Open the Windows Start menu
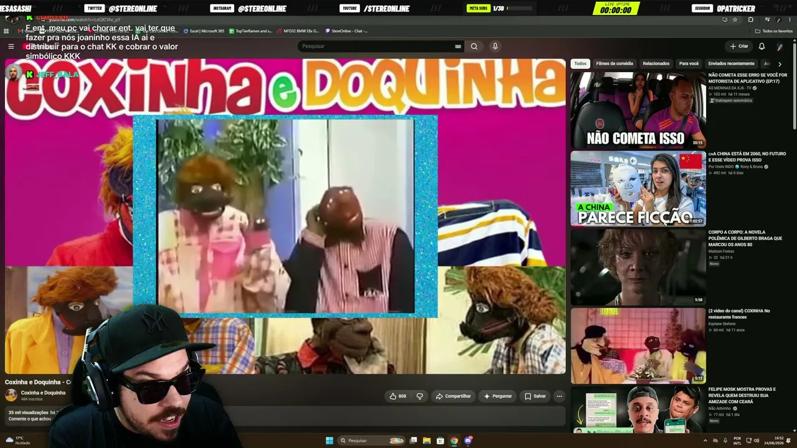Viewport: 797px width, 448px height. tap(329, 441)
